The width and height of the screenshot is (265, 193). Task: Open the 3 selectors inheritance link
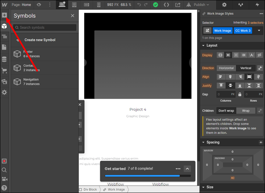[x=255, y=23]
